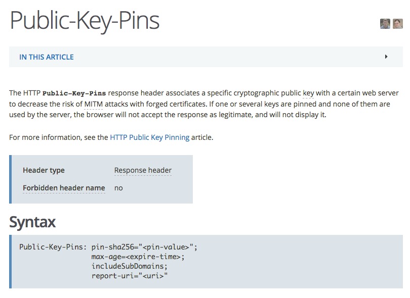
Task: Click the no value beside Forbidden header name
Action: tap(118, 187)
